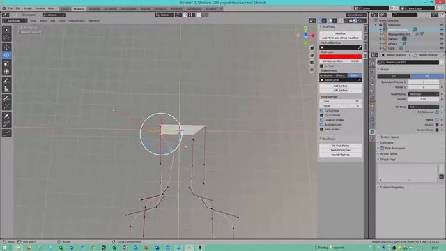
Task: Select the Select Box tool
Action: pyautogui.click(x=6, y=30)
